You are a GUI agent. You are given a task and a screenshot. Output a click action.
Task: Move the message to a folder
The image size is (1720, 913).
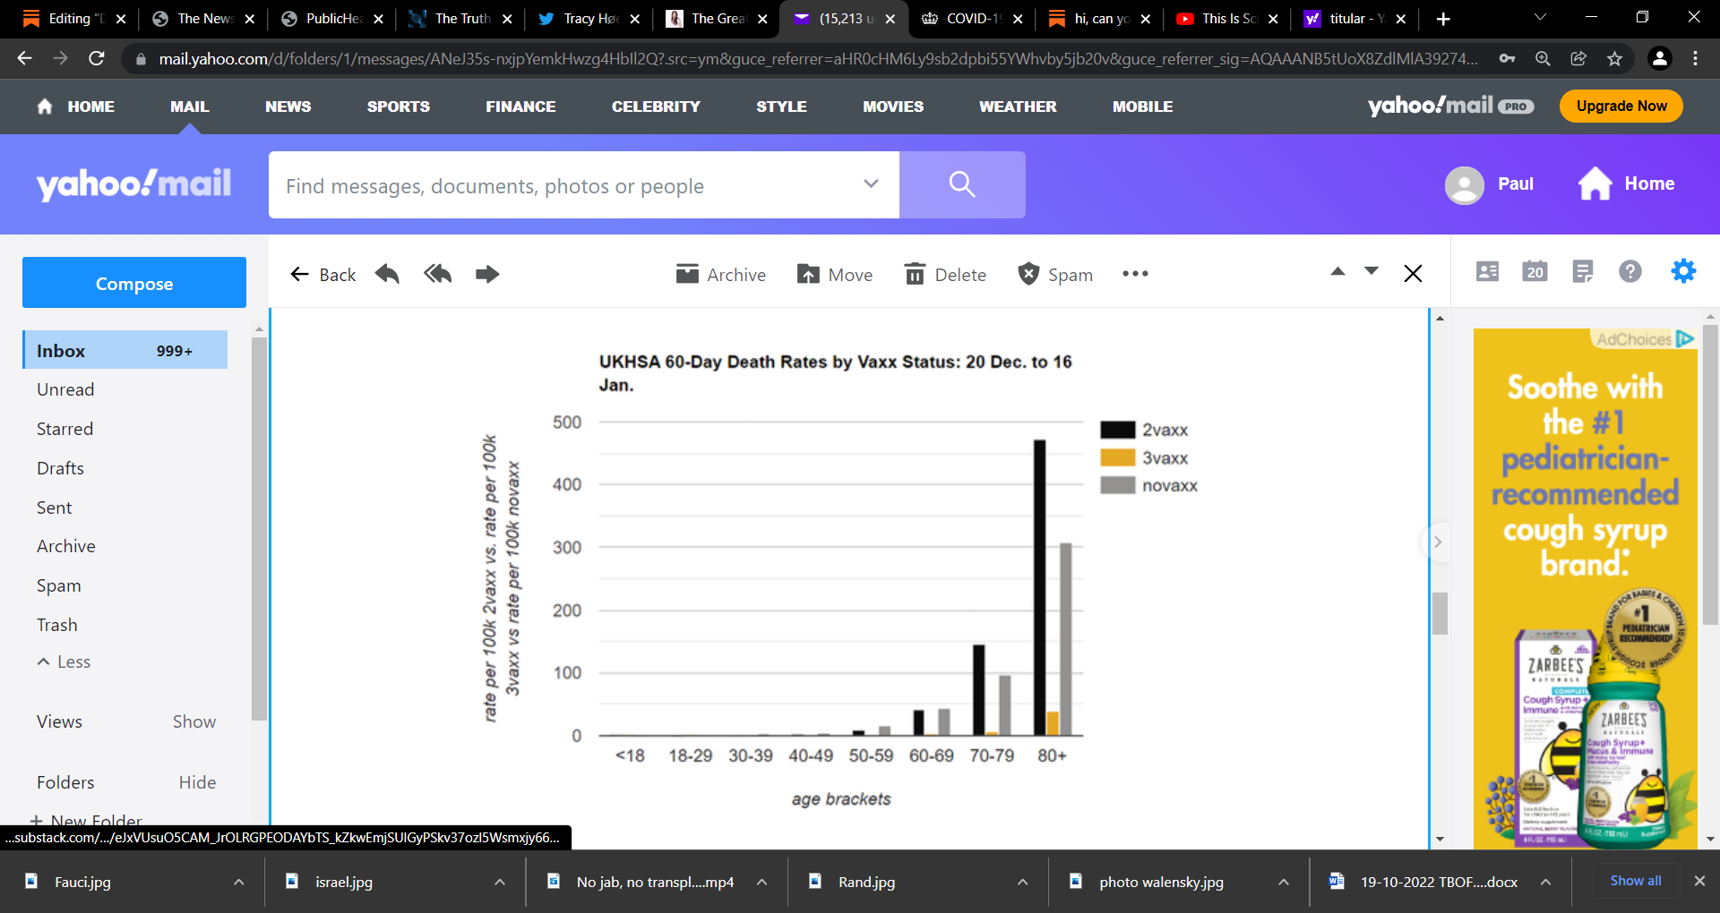(835, 274)
